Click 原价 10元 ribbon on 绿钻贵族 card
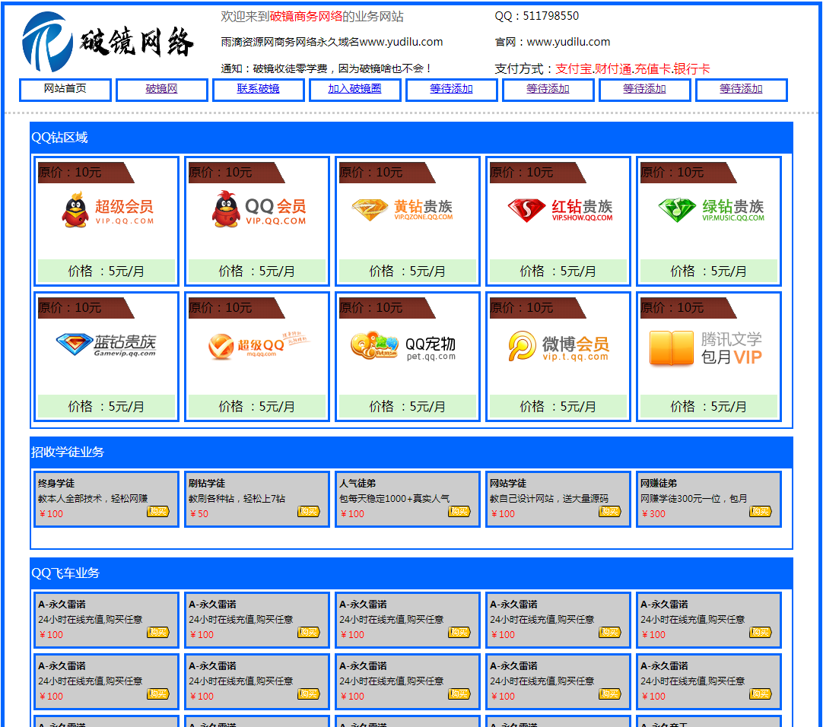 [688, 172]
